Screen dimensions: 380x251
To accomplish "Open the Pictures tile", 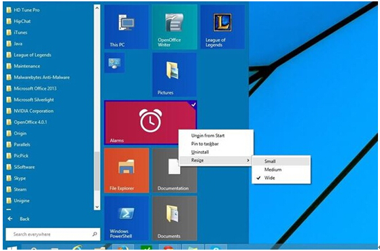I will tap(175, 75).
